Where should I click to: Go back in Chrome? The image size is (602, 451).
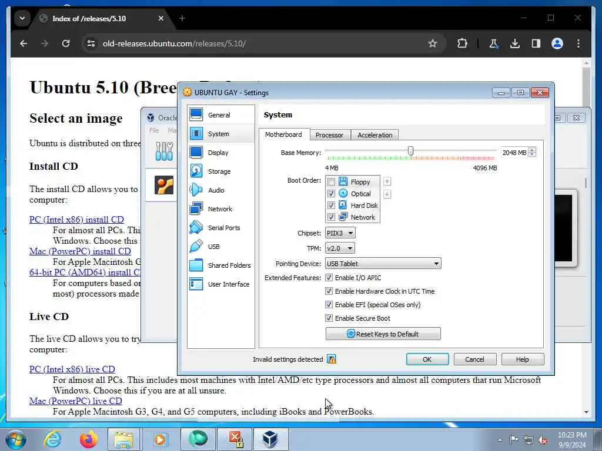pos(24,43)
